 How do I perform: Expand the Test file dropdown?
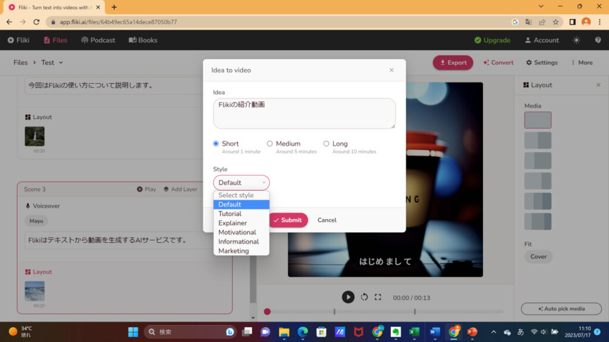click(x=52, y=62)
